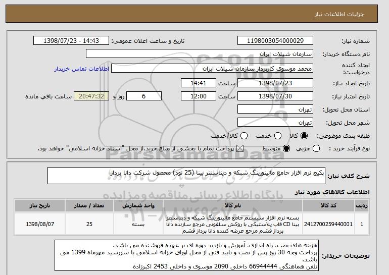Image resolution: width=389 pixels, height=275 pixels.
Task: Click the validity date field 1398/07/30
Action: [275, 96]
